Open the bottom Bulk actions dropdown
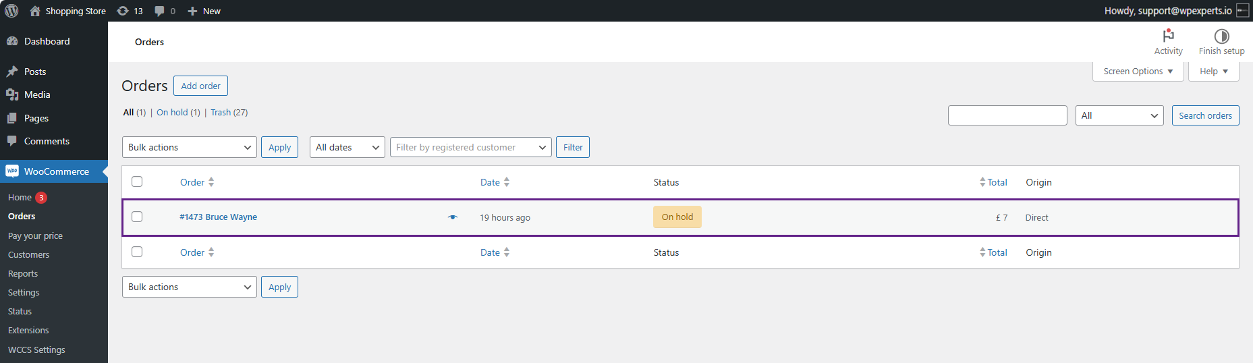Screen dimensions: 1253x363 (x=189, y=287)
